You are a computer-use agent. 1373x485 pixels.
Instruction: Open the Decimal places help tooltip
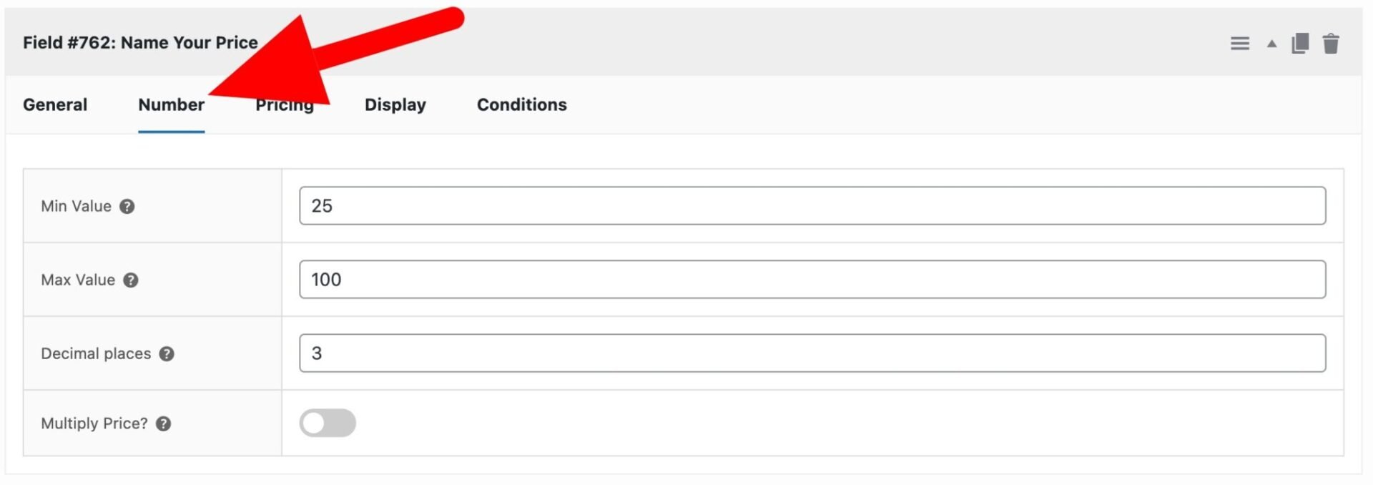click(166, 353)
